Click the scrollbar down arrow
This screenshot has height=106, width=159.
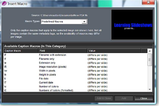pyautogui.click(x=150, y=89)
